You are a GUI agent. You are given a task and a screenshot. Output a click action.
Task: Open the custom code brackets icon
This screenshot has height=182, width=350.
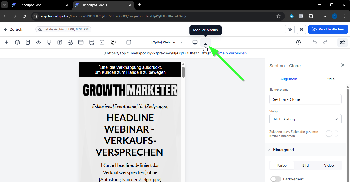coord(38,42)
